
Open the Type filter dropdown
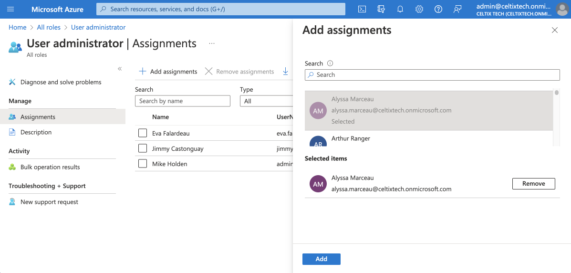coord(267,101)
